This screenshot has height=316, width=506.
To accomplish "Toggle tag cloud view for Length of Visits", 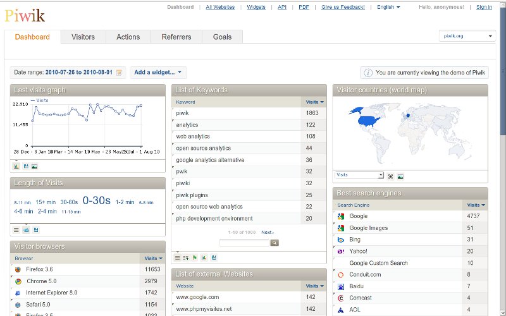I will [x=26, y=229].
